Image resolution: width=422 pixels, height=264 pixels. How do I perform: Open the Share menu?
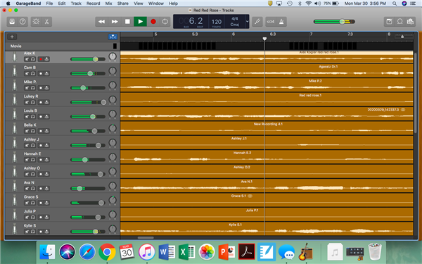click(122, 4)
